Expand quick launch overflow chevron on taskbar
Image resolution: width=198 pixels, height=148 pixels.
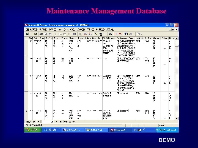pos(59,129)
